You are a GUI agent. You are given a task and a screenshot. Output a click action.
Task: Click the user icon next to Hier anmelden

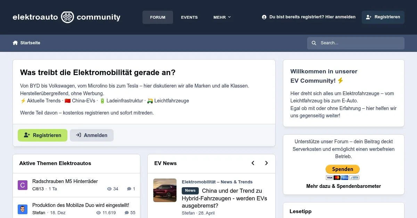click(x=264, y=17)
